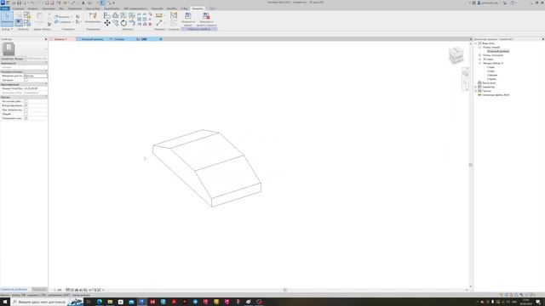Screen dimensions: 545x306
Task: Expand 3D виды tree node
Action: 480,59
